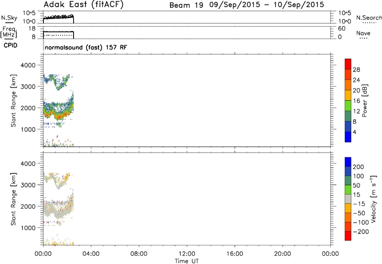Click the "N.Search" legend label

point(369,18)
